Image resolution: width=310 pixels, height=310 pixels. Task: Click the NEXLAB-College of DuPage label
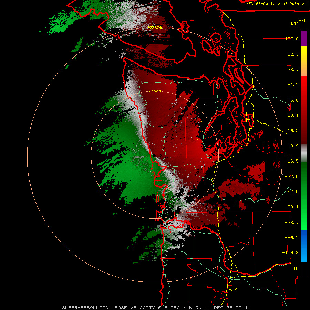point(276,4)
